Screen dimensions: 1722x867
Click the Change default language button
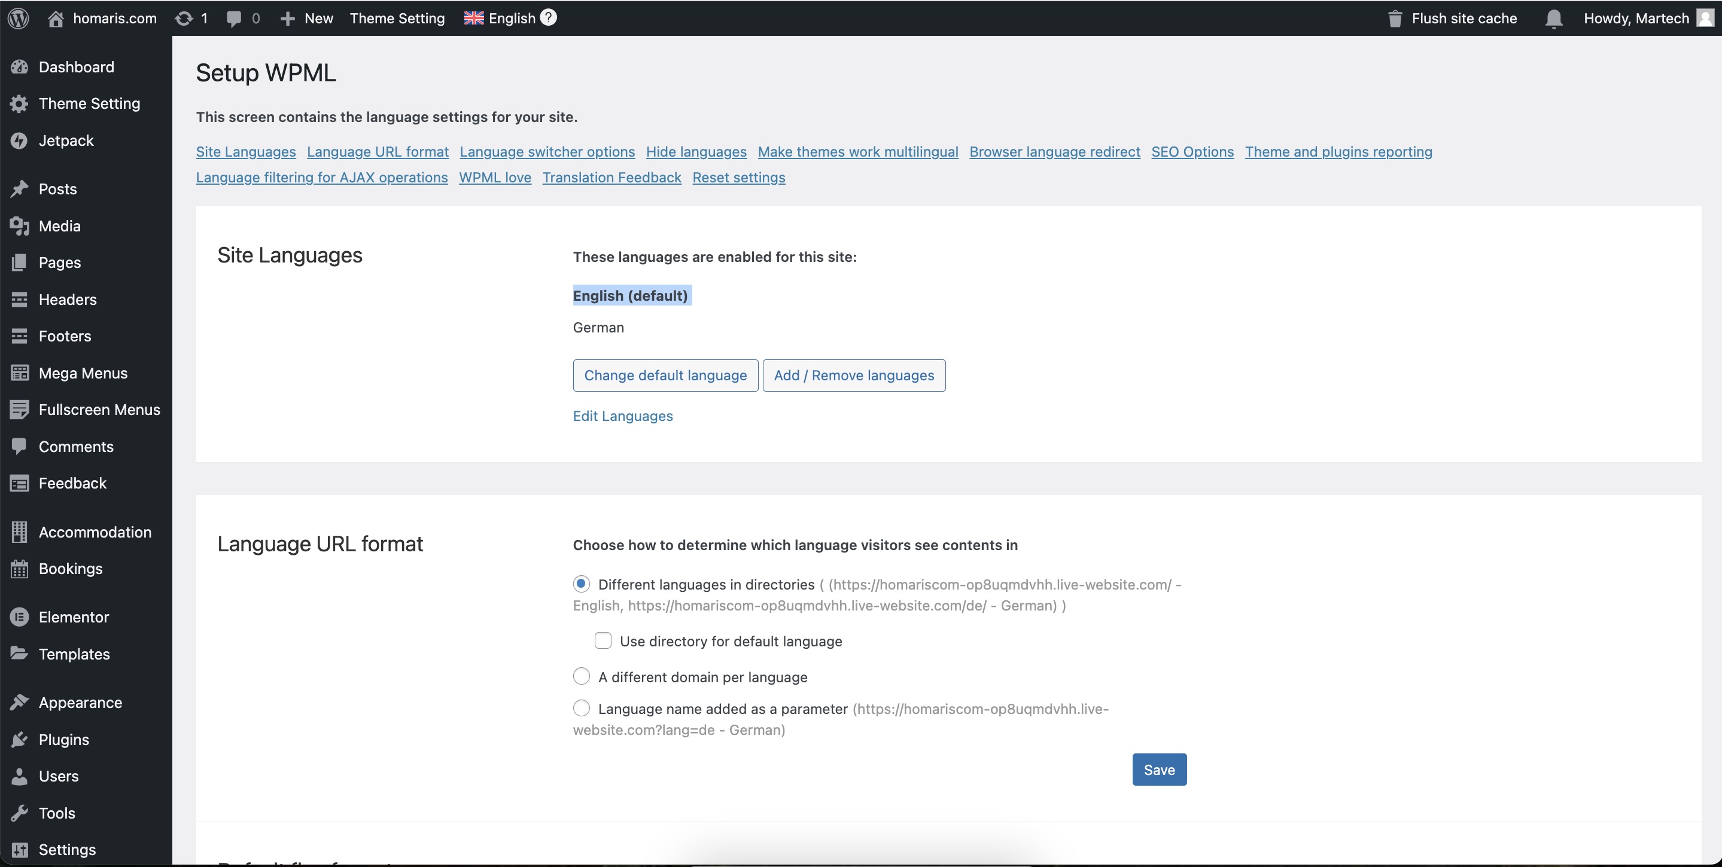tap(665, 376)
